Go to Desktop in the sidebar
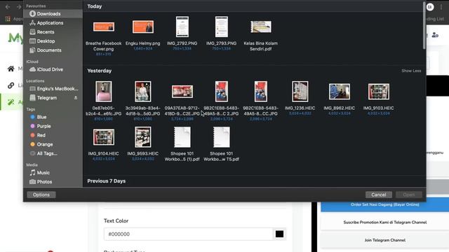Viewport: 449px width, 252px height. point(53,41)
